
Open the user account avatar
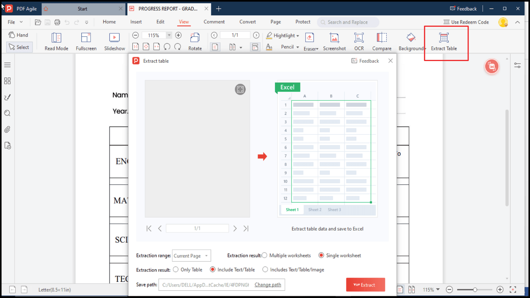click(503, 22)
